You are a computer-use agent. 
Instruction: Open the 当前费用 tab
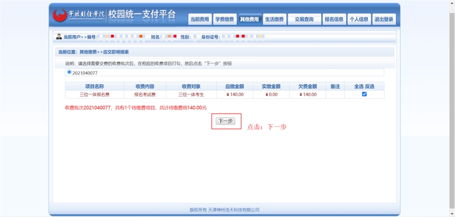(200, 20)
